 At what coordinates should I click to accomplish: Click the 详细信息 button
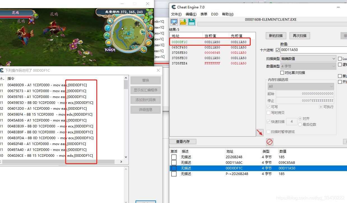click(146, 110)
